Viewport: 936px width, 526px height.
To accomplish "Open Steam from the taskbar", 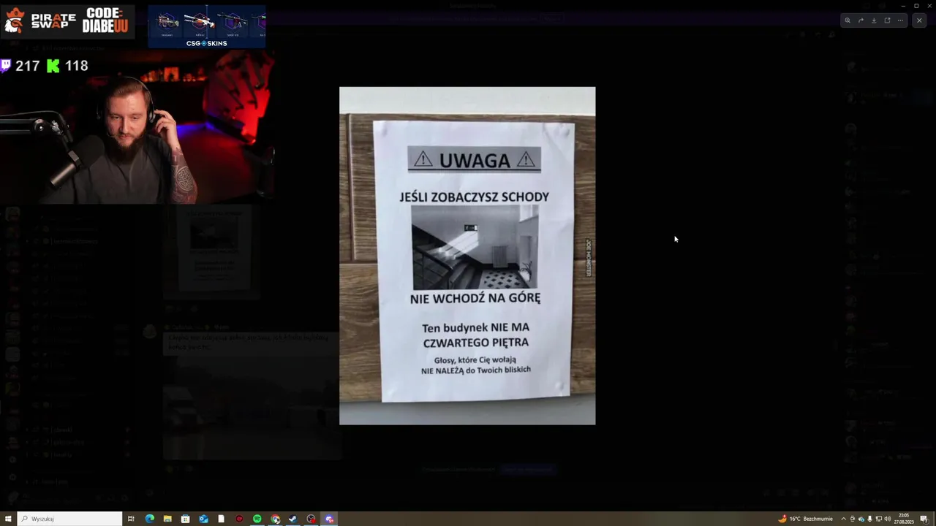I will coord(293,519).
